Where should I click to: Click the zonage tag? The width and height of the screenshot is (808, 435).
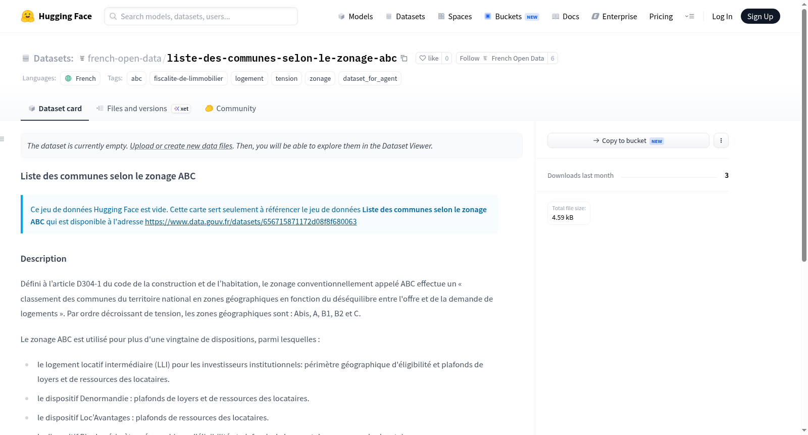point(320,78)
